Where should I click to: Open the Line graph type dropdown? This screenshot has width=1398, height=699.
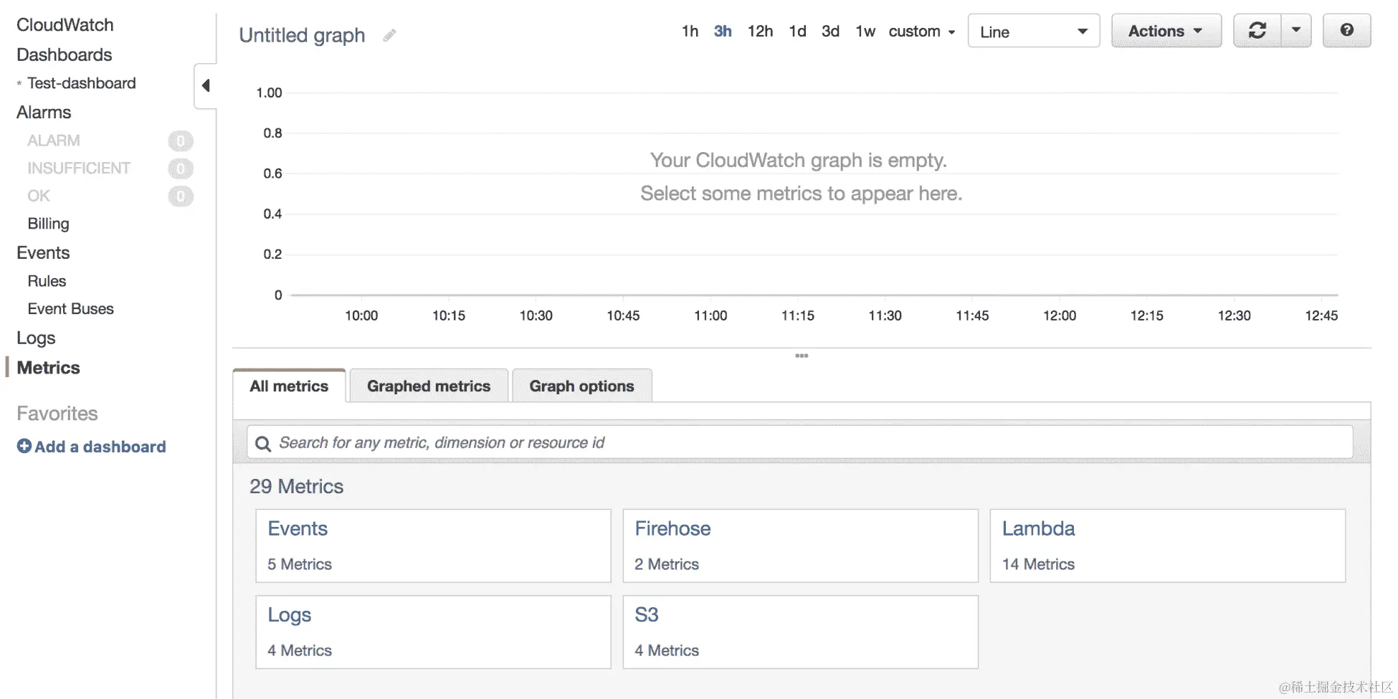coord(1033,31)
